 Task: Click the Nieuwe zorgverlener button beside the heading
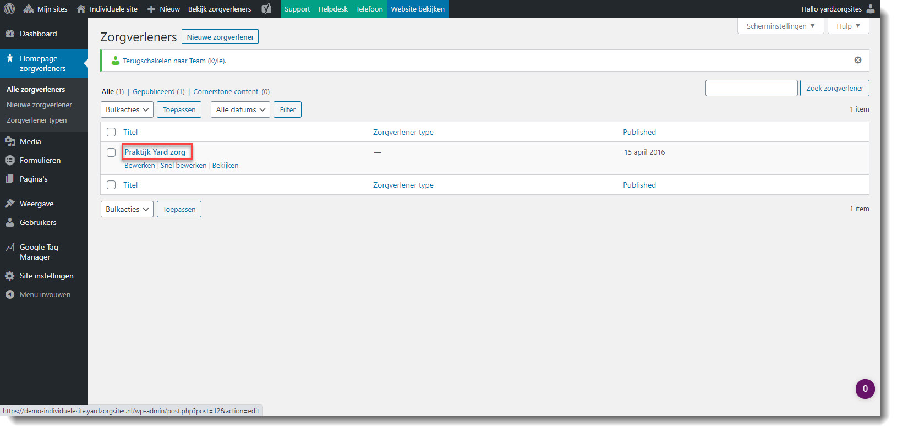tap(220, 37)
